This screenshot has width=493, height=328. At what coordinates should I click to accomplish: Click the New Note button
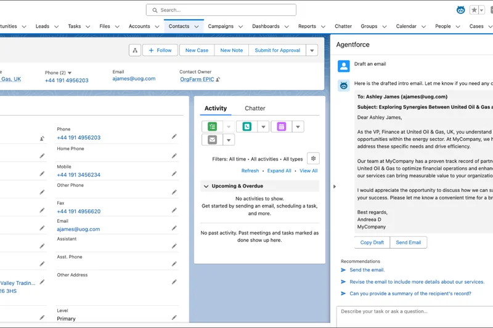[x=232, y=50]
